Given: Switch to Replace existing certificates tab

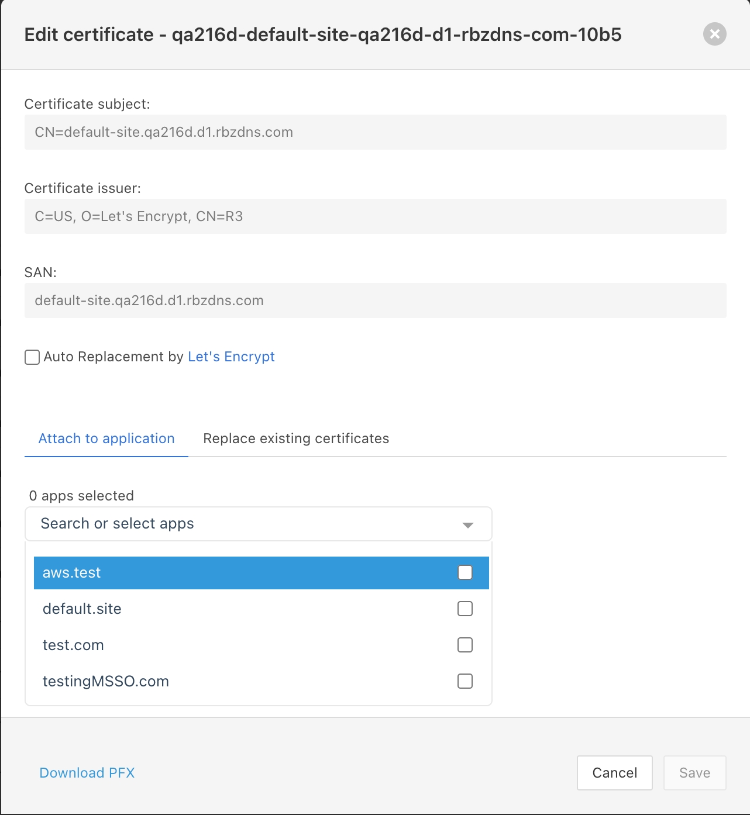Looking at the screenshot, I should point(296,438).
